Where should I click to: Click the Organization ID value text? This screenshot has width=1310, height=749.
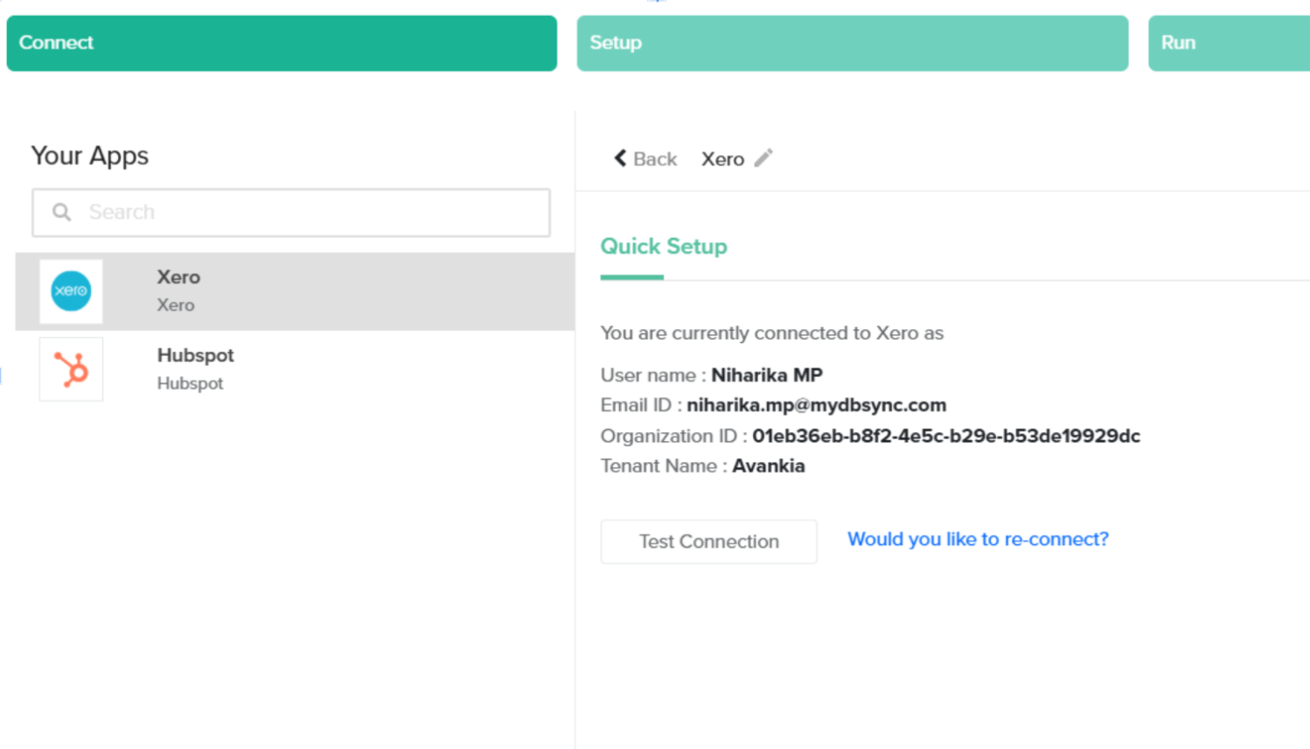(x=945, y=436)
